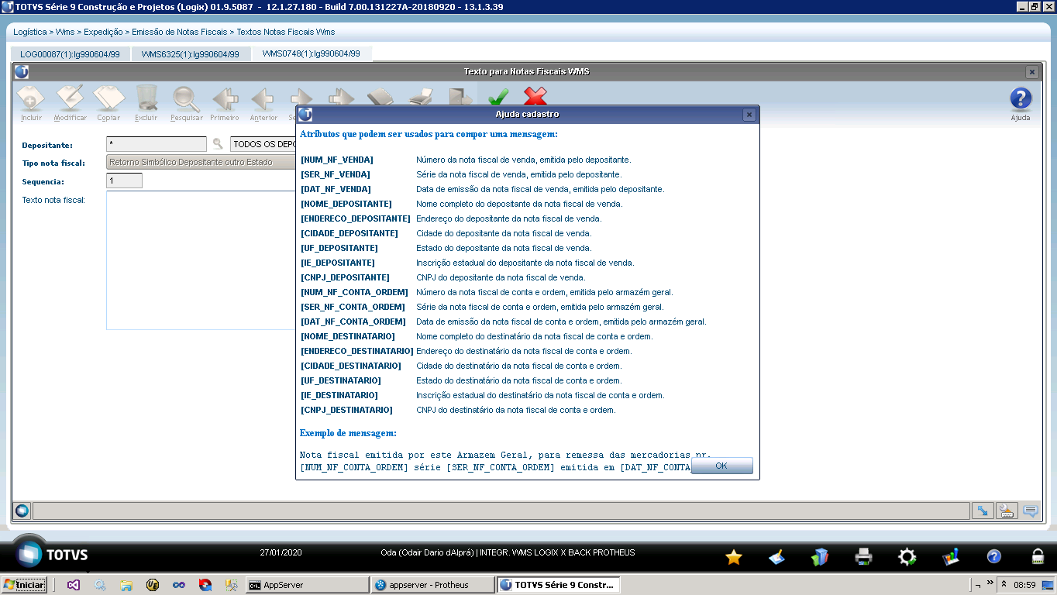Click the exit door icon in toolbar
This screenshot has width=1057, height=595.
[460, 96]
